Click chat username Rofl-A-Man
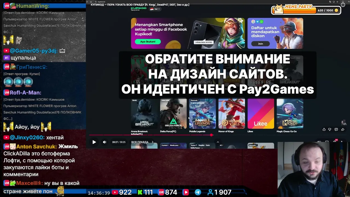 [x=25, y=93]
